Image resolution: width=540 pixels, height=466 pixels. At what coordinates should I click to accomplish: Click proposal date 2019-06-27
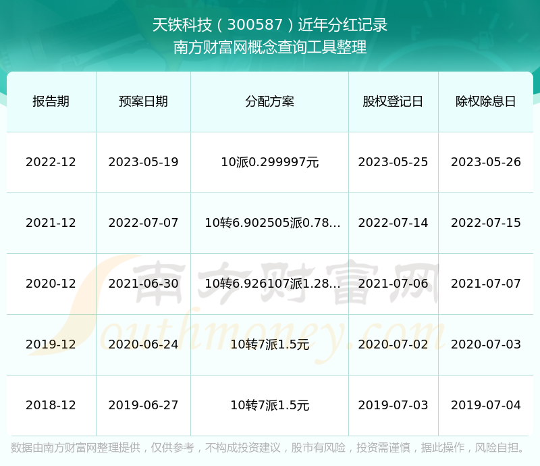pyautogui.click(x=143, y=405)
